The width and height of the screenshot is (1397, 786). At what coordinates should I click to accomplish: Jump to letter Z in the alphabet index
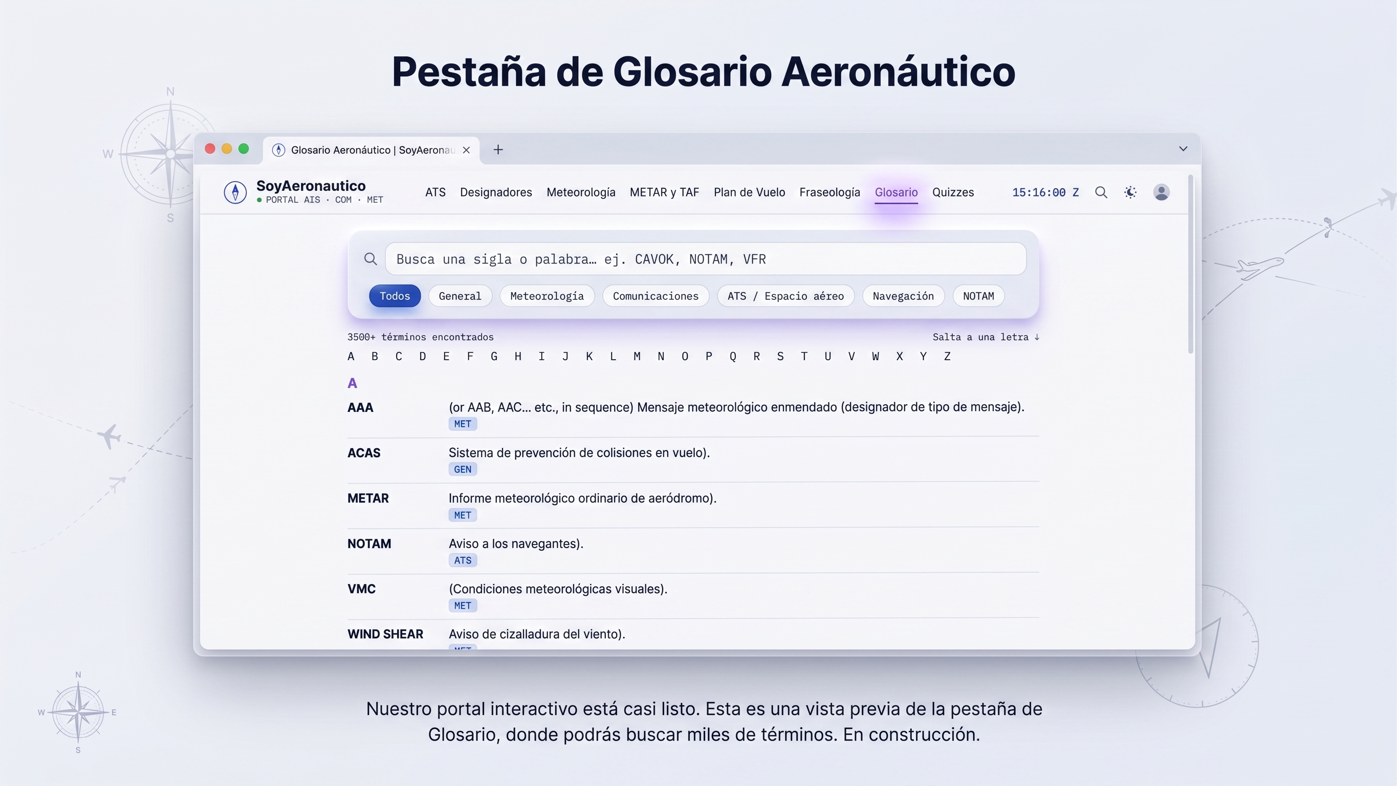(947, 356)
